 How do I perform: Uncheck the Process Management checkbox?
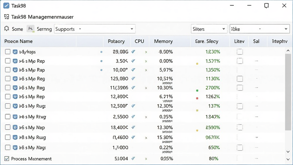pos(7,159)
